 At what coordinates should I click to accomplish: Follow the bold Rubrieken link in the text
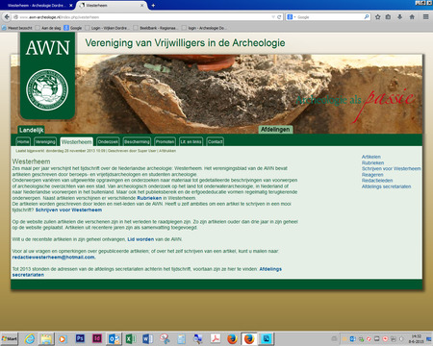149,198
